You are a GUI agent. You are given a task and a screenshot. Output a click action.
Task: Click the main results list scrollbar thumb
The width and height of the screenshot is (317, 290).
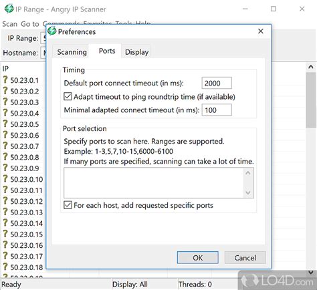click(311, 100)
